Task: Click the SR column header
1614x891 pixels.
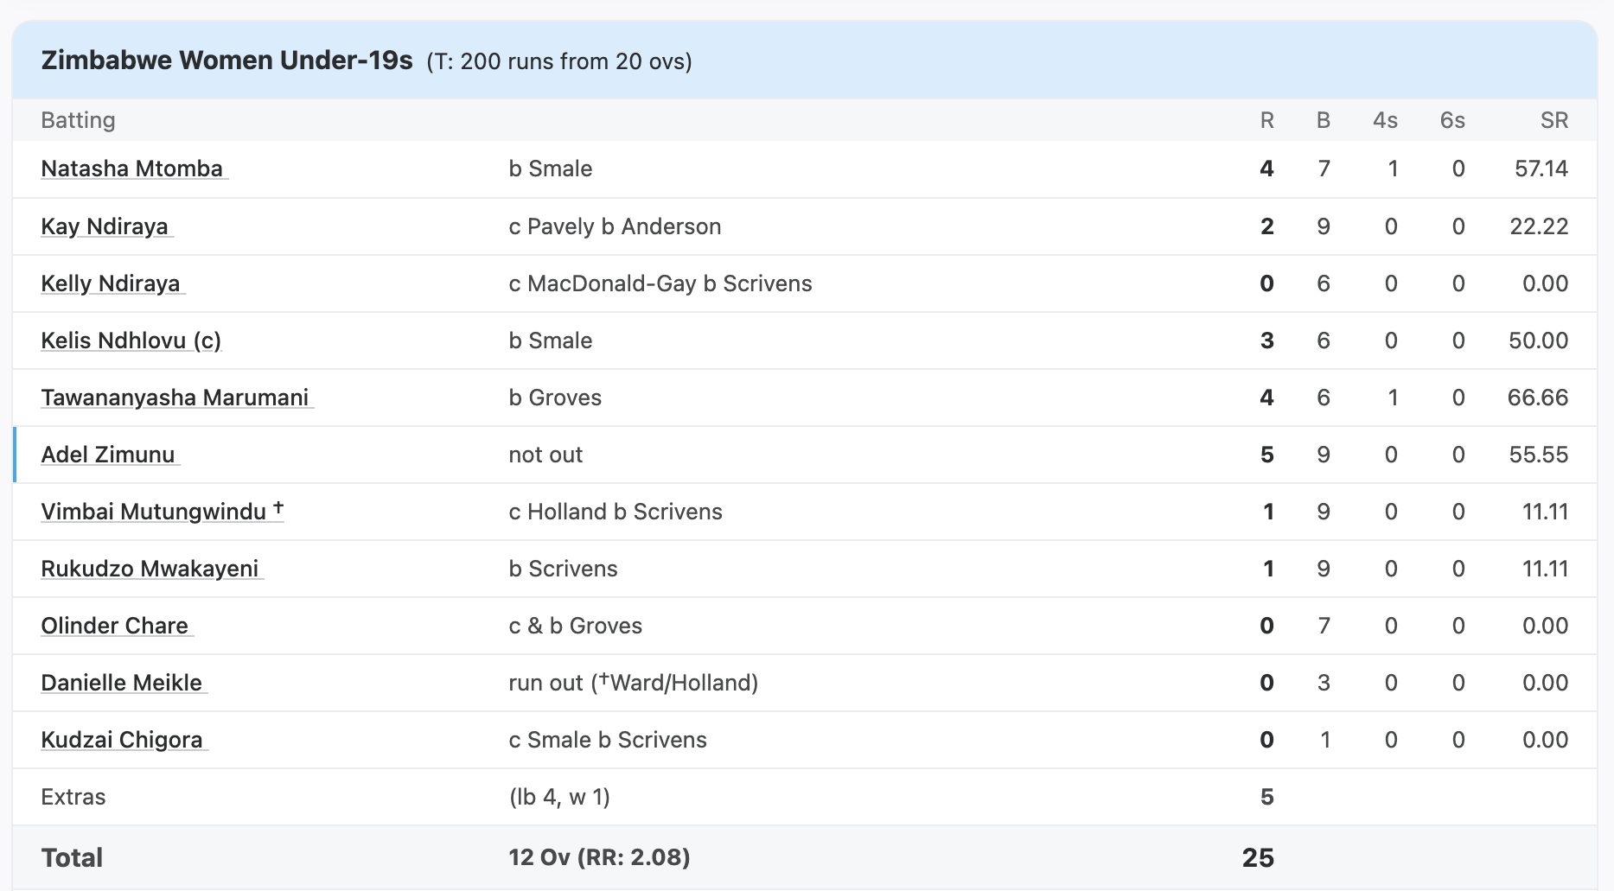Action: 1553,120
